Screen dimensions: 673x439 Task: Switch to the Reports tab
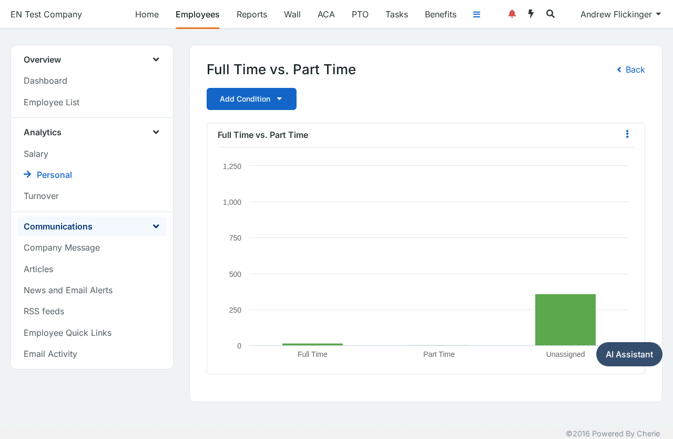click(x=252, y=14)
